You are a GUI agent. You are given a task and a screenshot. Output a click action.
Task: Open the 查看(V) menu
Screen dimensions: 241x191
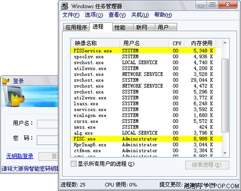point(117,15)
